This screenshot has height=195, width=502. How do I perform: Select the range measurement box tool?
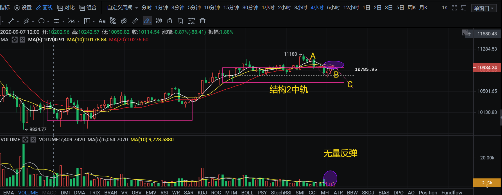click(87, 21)
